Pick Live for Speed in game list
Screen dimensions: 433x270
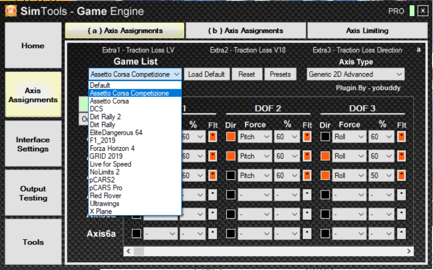pyautogui.click(x=135, y=164)
